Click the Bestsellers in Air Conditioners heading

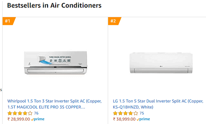tap(54, 6)
